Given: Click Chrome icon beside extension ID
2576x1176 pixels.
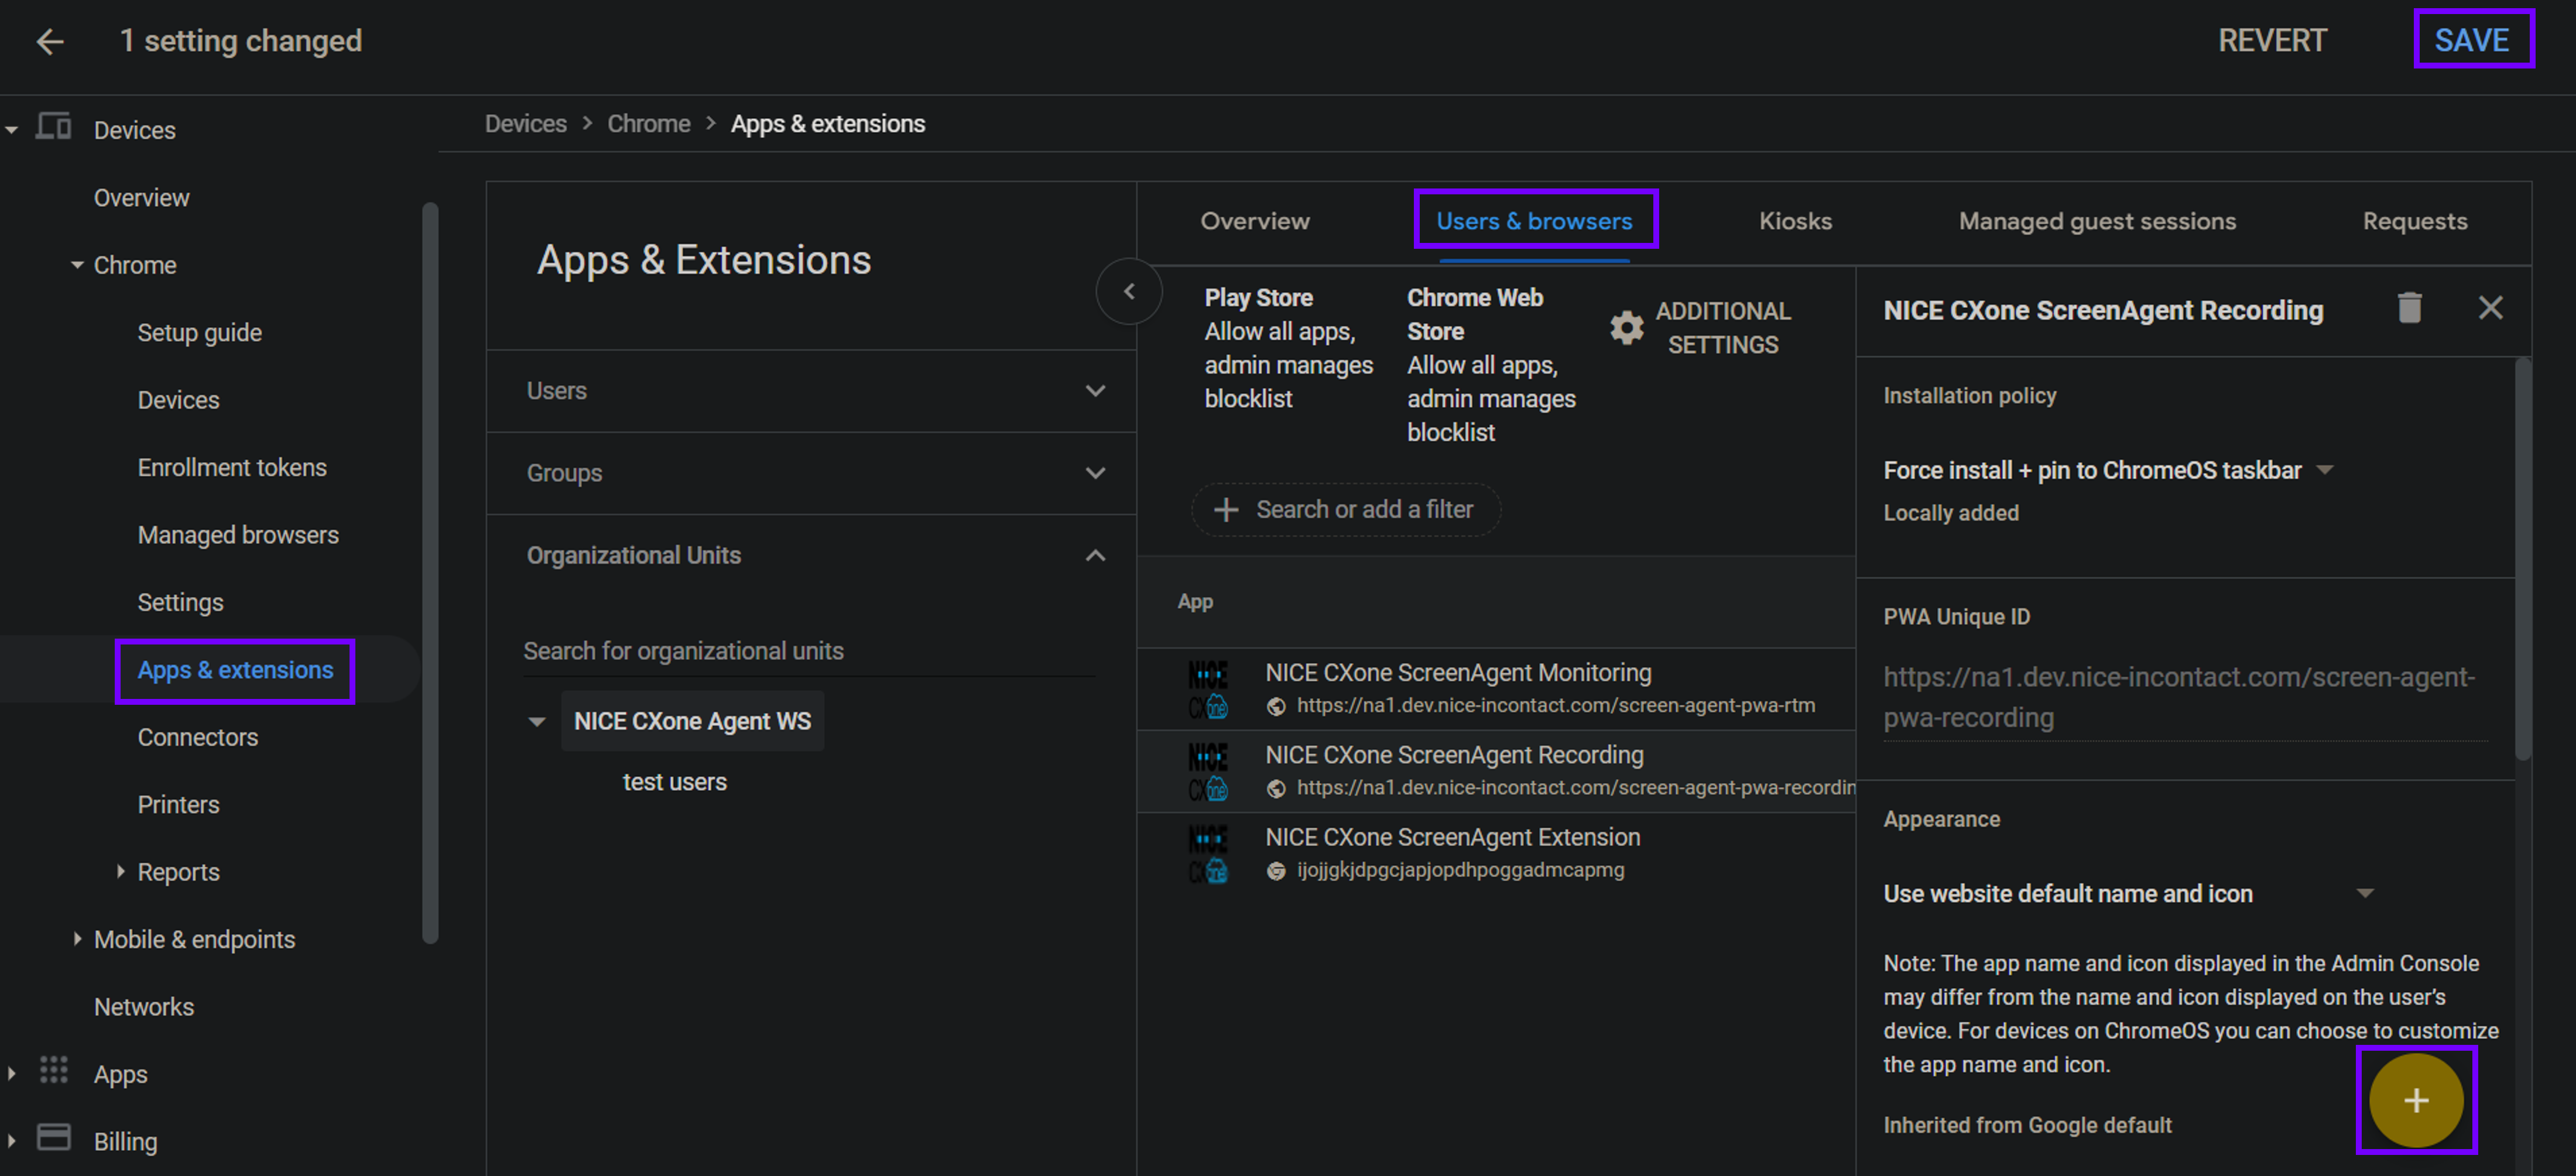Looking at the screenshot, I should click(1275, 870).
